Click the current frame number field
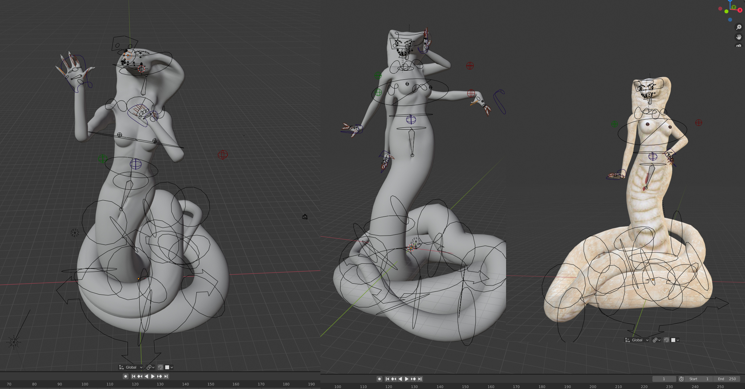The image size is (745, 389). point(664,379)
